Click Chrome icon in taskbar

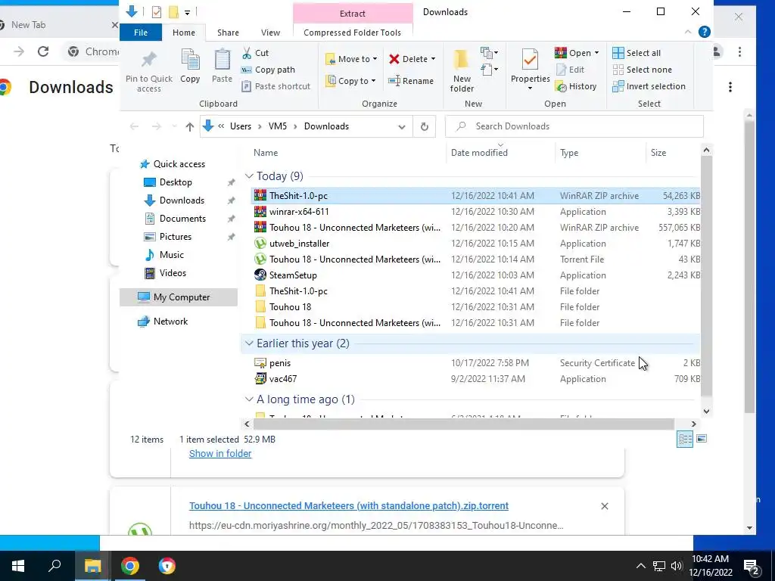(x=130, y=566)
